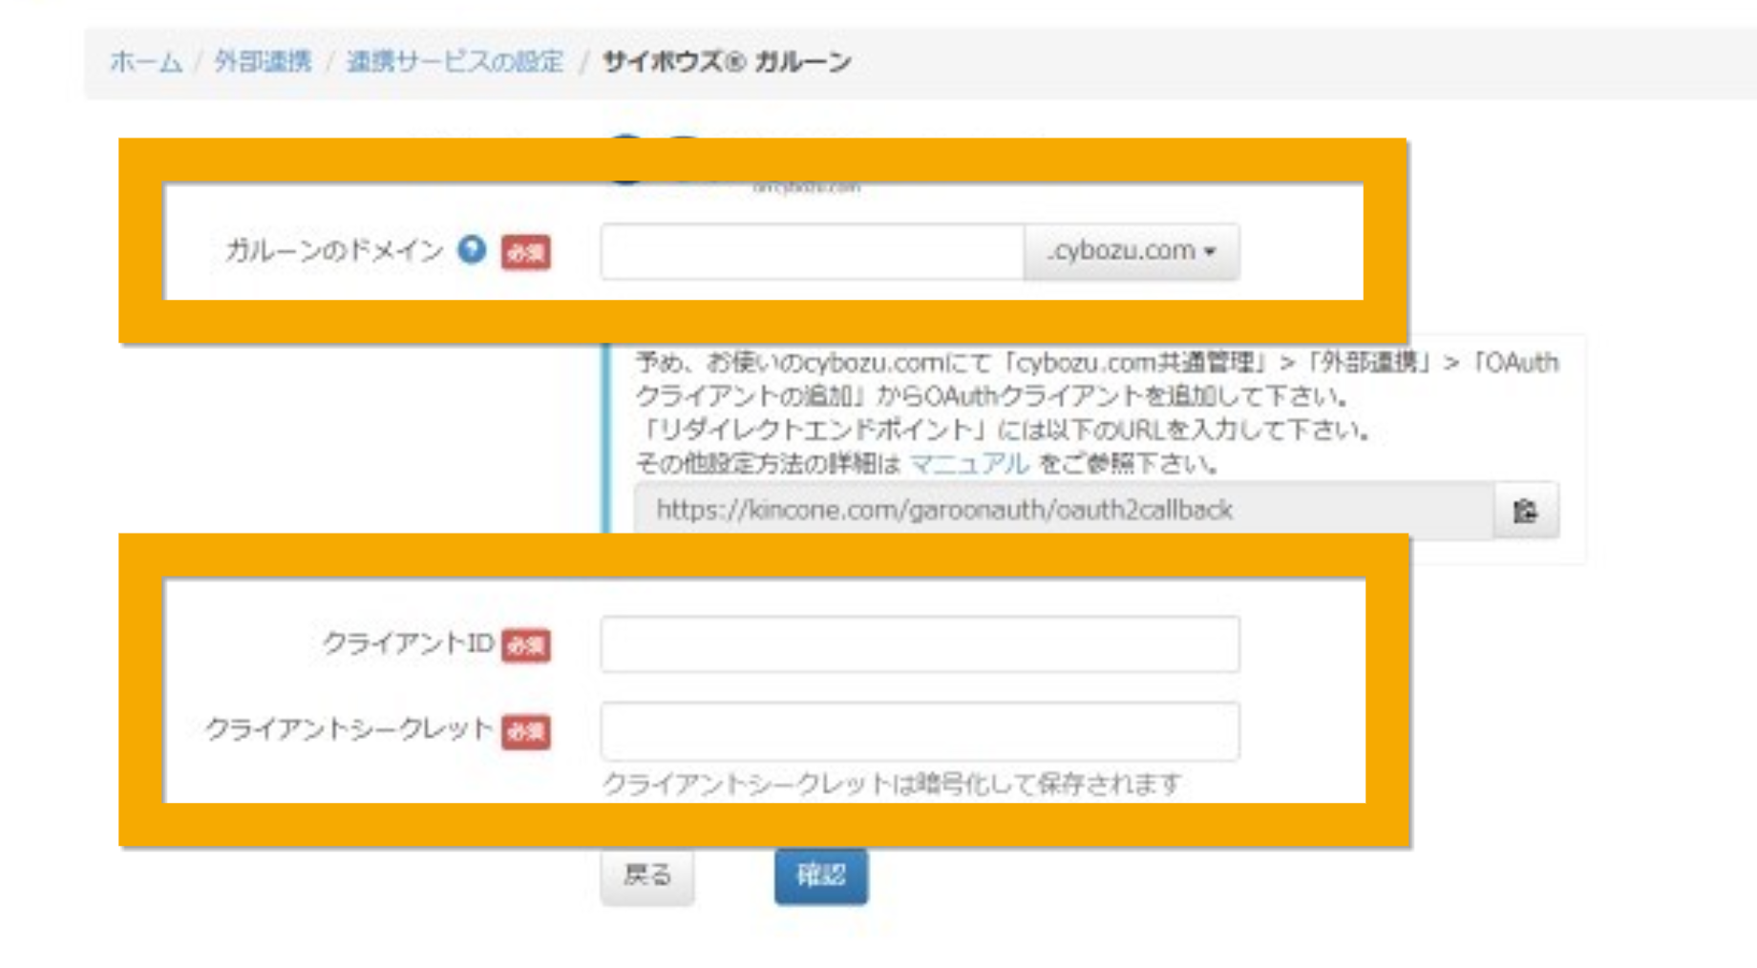This screenshot has height=968, width=1757.
Task: Focus the クライアントID input field
Action: 921,644
